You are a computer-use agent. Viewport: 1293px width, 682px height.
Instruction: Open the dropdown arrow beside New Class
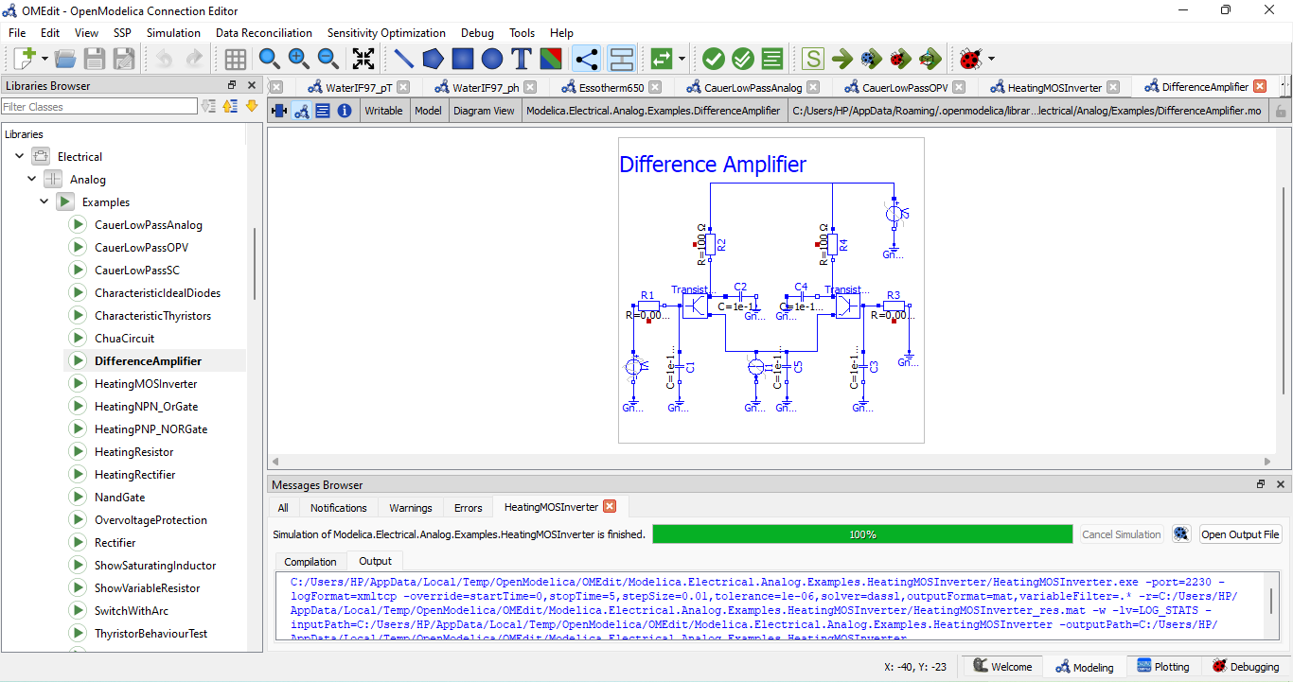coord(45,59)
